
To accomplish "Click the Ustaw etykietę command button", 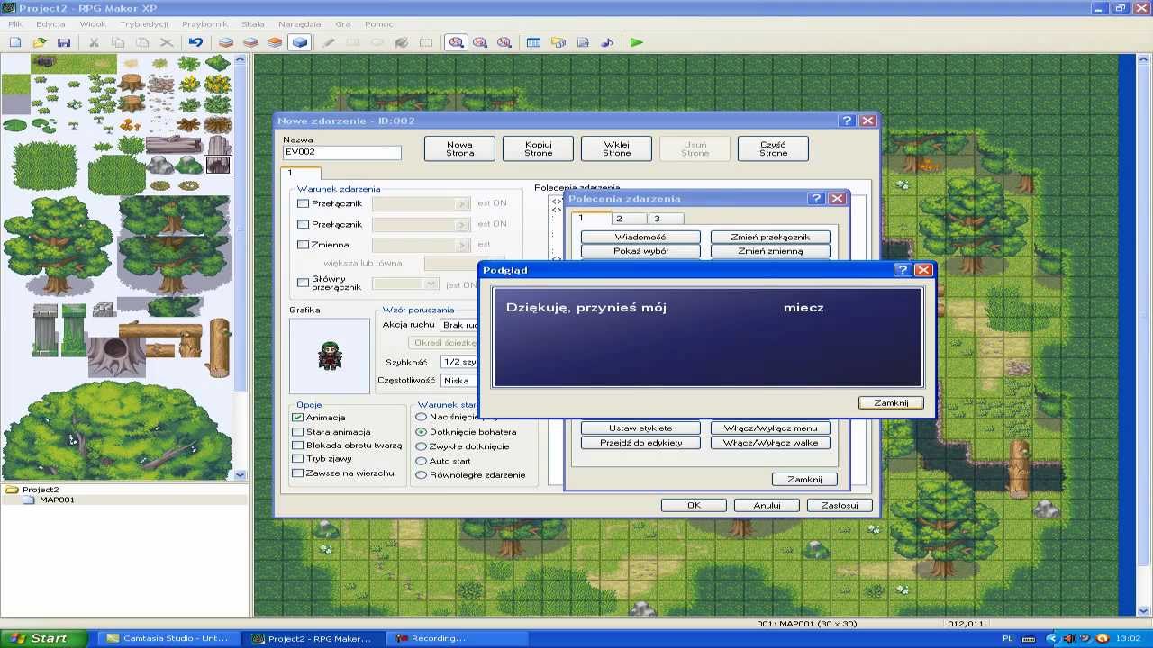I will 640,428.
